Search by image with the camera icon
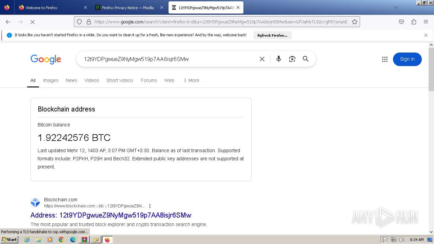 pos(292,59)
